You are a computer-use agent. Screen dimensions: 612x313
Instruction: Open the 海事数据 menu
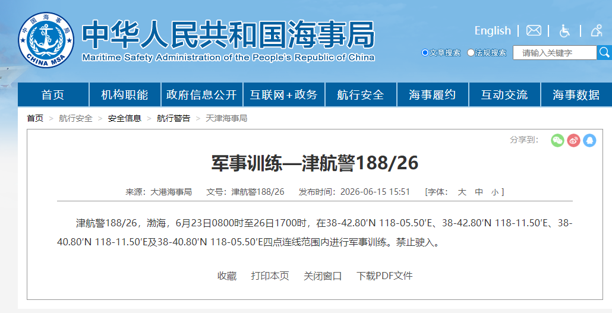coord(576,94)
